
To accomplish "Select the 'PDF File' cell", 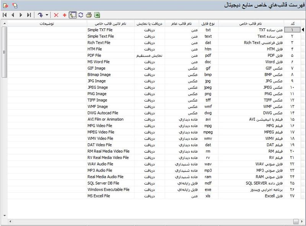I will (x=111, y=56).
